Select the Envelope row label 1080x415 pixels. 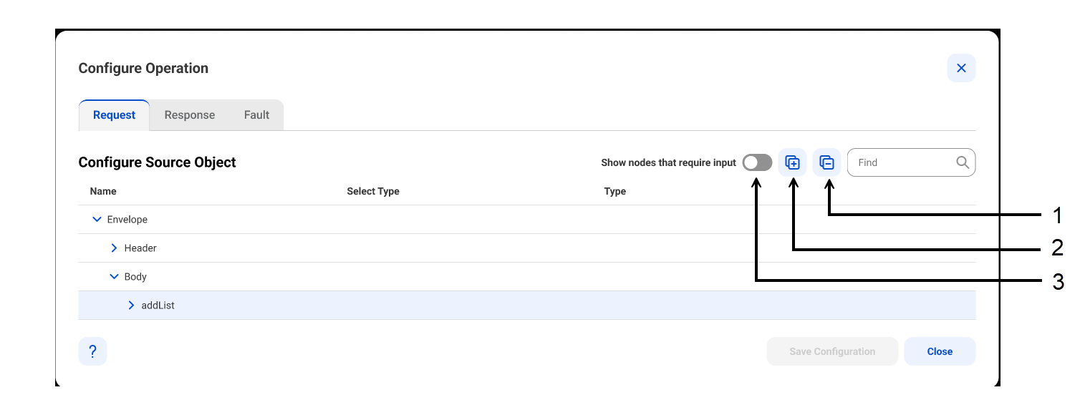point(127,220)
